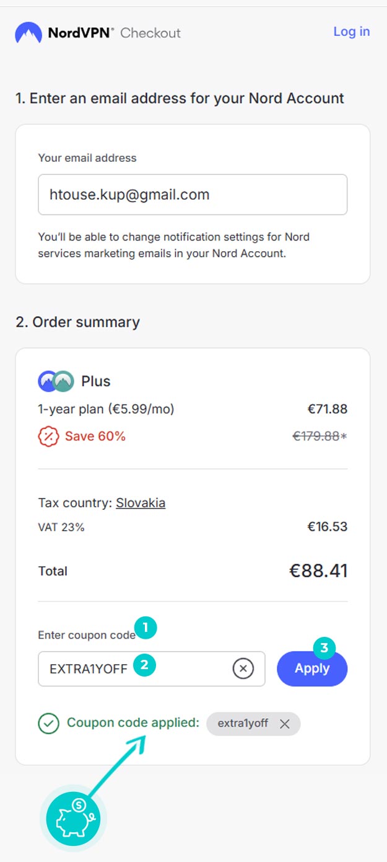Click the numbered step 3 marker
This screenshot has width=387, height=862.
[x=324, y=649]
